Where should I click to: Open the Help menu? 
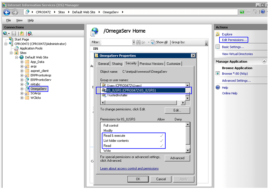coord(31,21)
